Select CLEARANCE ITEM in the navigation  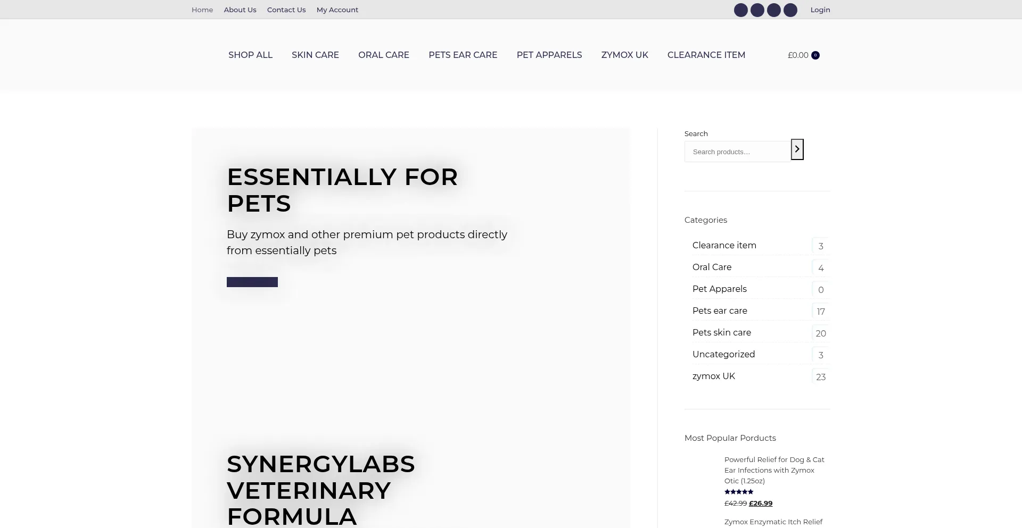point(706,55)
